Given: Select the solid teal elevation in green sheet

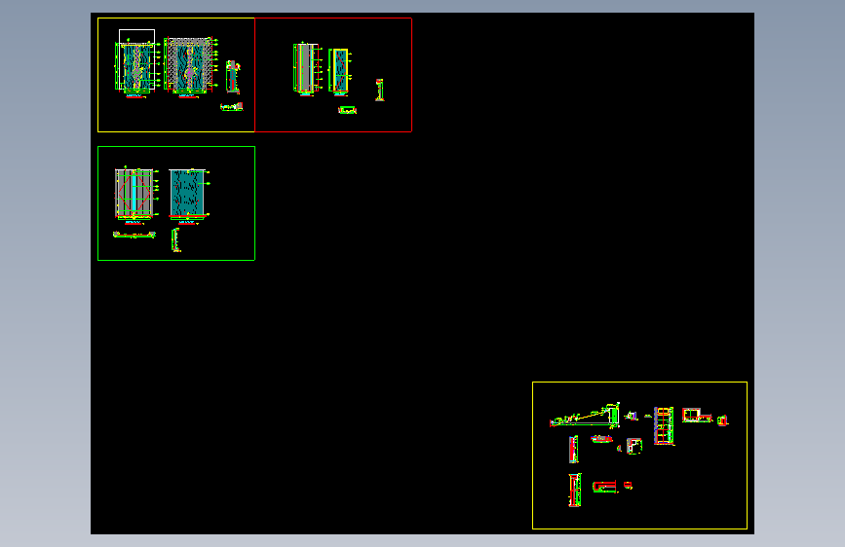Looking at the screenshot, I should 188,195.
